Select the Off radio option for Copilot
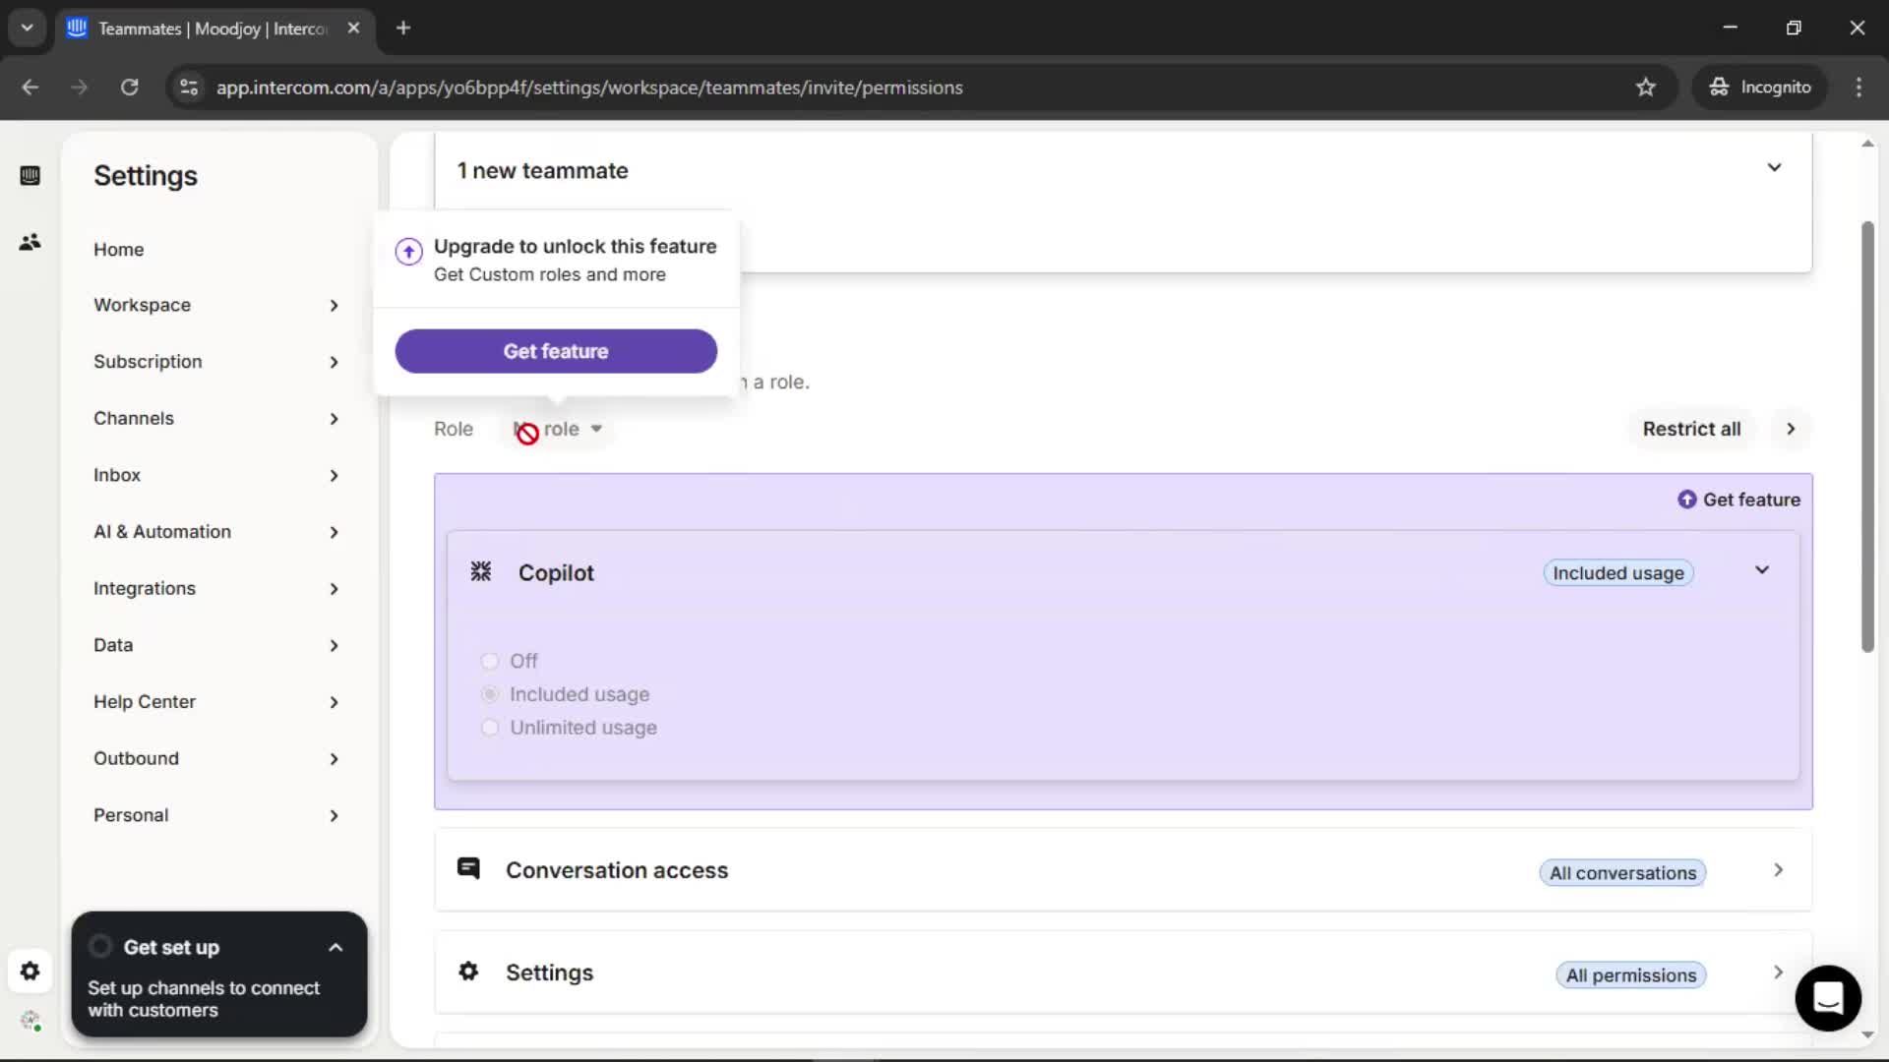The height and width of the screenshot is (1062, 1889). pyautogui.click(x=489, y=661)
